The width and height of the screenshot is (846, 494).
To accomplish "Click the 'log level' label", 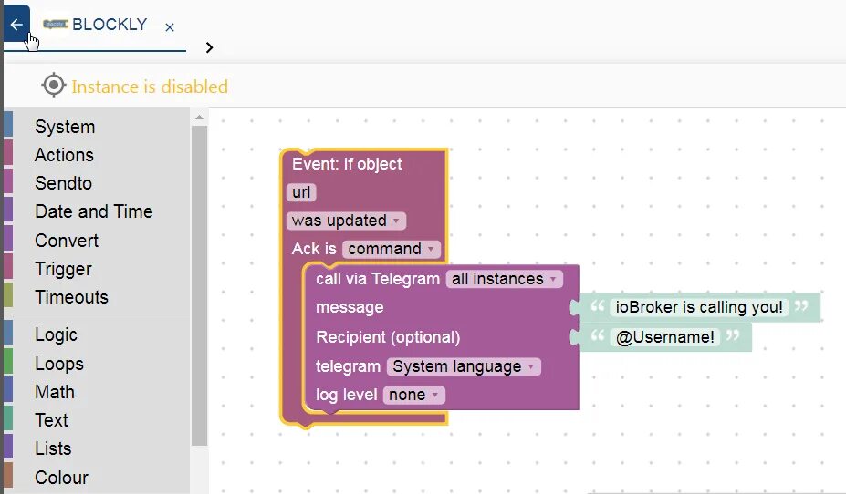I will coord(346,395).
